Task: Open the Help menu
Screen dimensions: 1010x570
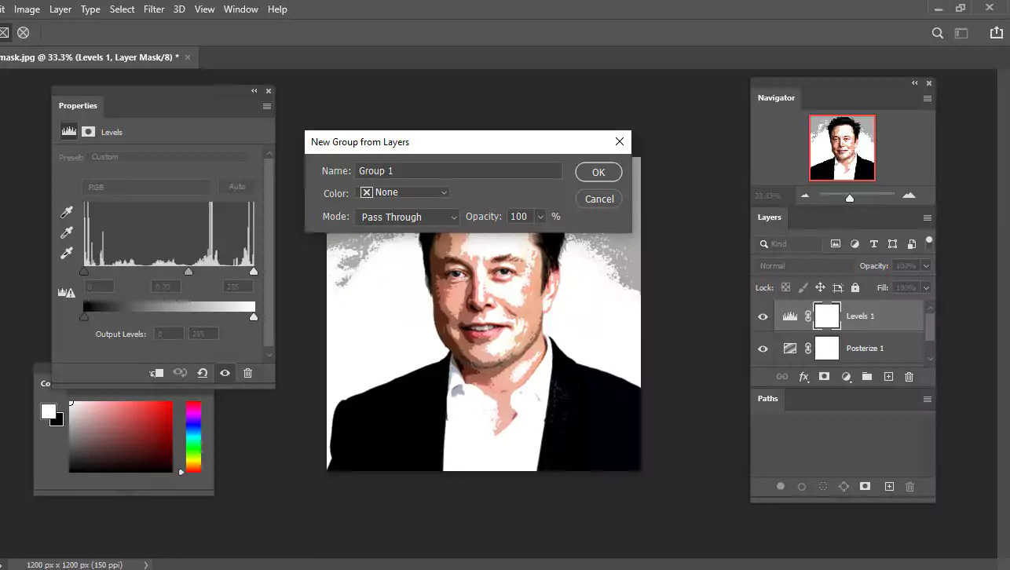Action: (x=277, y=9)
